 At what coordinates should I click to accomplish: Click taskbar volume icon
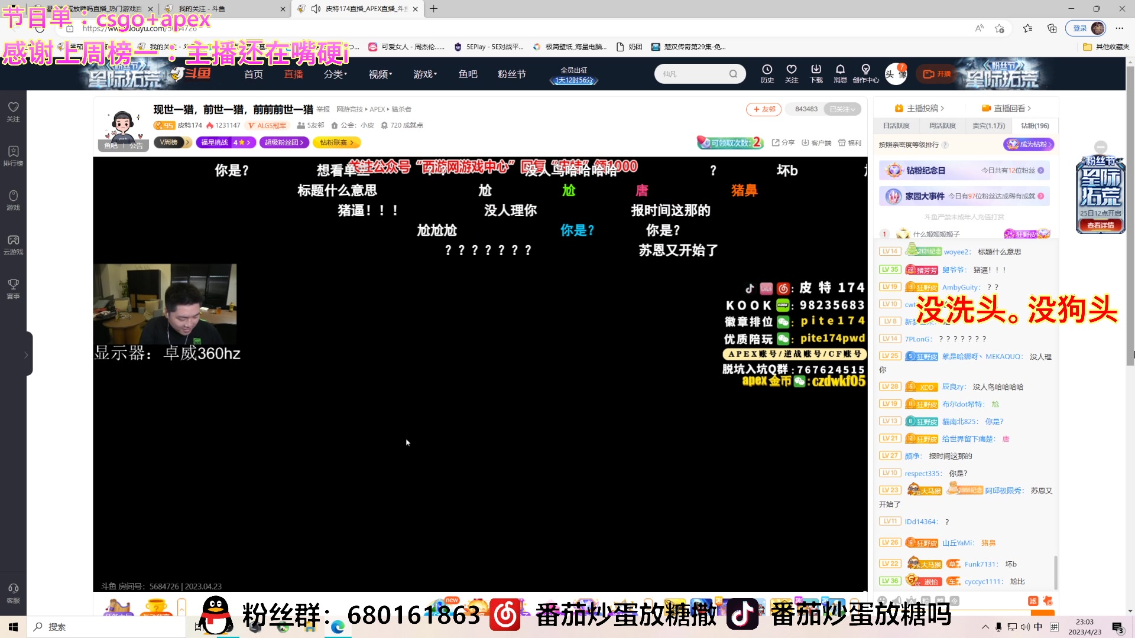click(1024, 627)
